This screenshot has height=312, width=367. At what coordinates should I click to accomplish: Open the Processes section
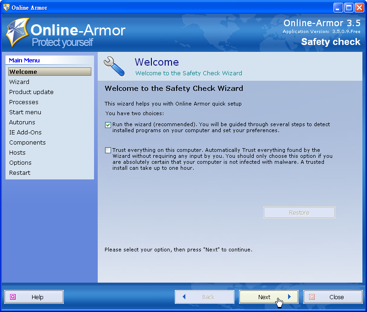tap(23, 102)
